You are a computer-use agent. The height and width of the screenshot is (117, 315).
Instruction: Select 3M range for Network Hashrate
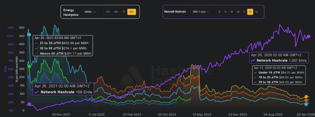click(x=238, y=12)
